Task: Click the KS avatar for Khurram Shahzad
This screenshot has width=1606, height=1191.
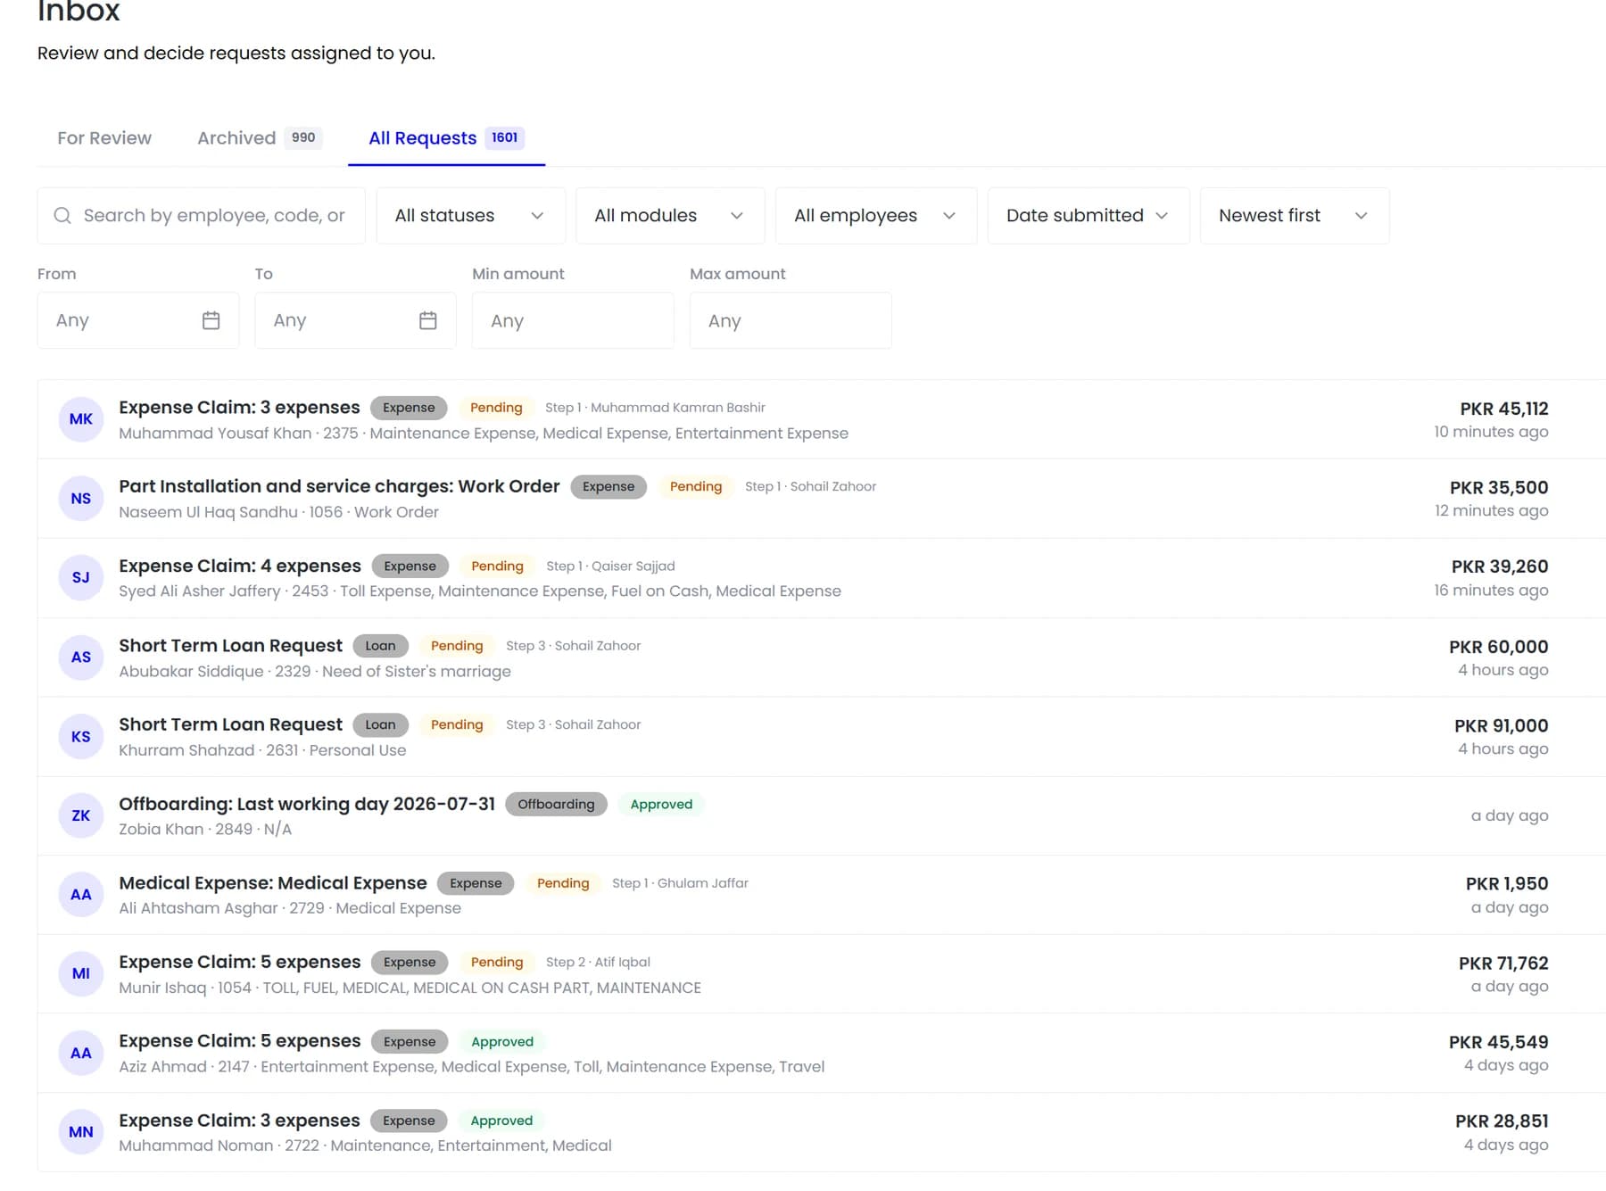Action: pyautogui.click(x=81, y=737)
